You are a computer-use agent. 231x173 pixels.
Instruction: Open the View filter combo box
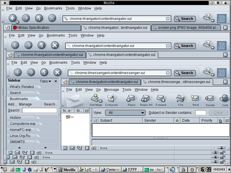[125, 113]
